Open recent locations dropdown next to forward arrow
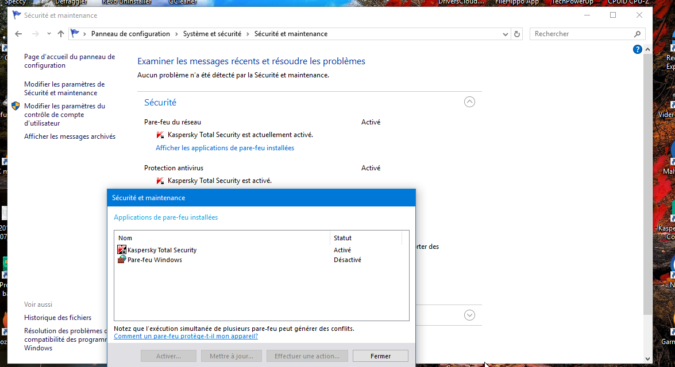This screenshot has height=367, width=675. pyautogui.click(x=49, y=34)
